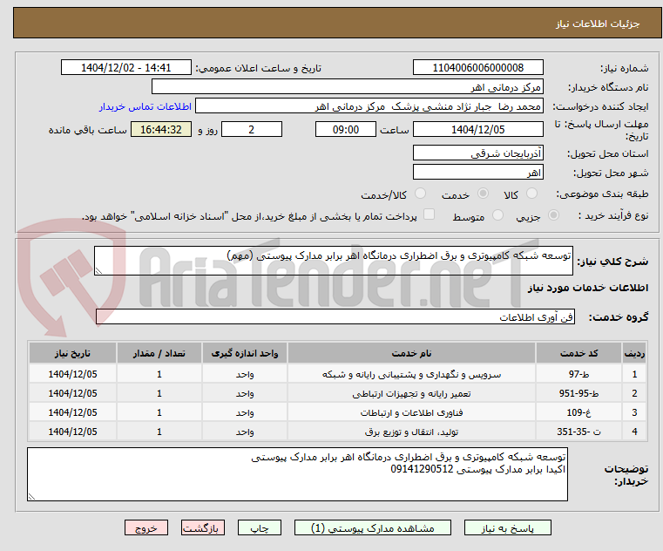Viewport: 663px width, 551px height.
Task: Open the اطلاعات تماس خریدار link
Action: pyautogui.click(x=145, y=106)
